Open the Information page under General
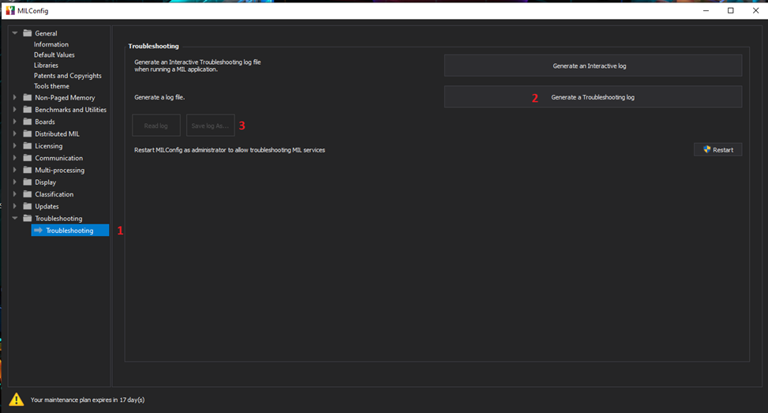The image size is (768, 413). click(x=51, y=44)
